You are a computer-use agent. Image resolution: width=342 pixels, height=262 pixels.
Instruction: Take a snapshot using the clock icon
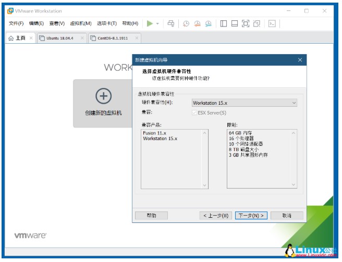186,23
